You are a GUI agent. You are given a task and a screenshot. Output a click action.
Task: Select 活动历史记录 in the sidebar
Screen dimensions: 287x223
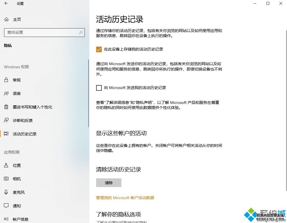tap(25, 134)
